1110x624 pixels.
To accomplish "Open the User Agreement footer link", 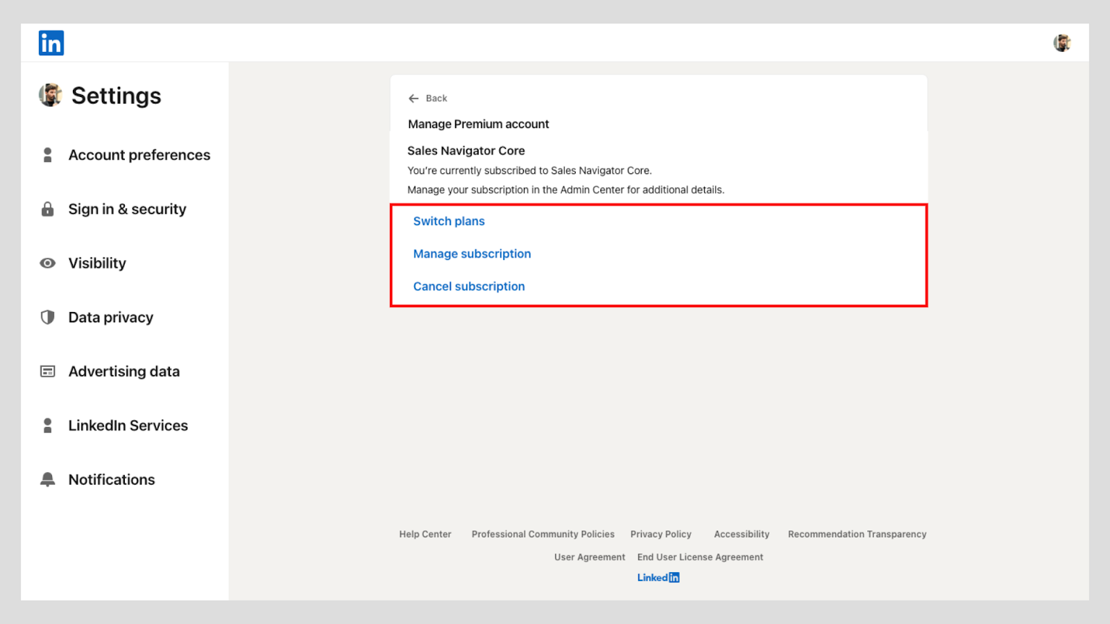I will point(590,557).
